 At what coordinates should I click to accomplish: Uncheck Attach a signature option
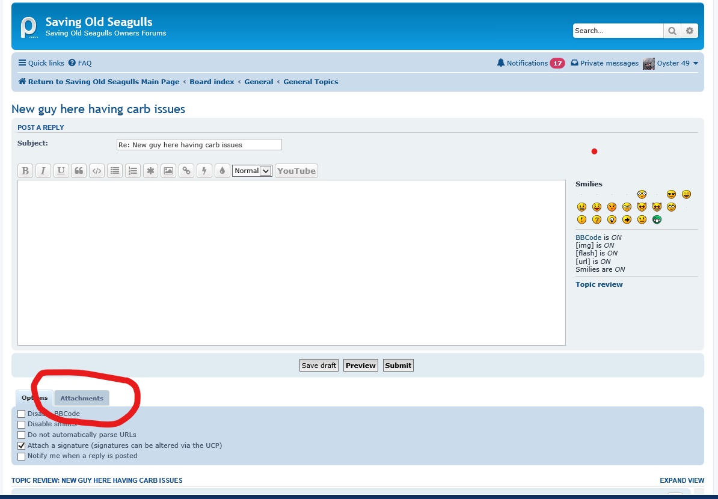[22, 446]
